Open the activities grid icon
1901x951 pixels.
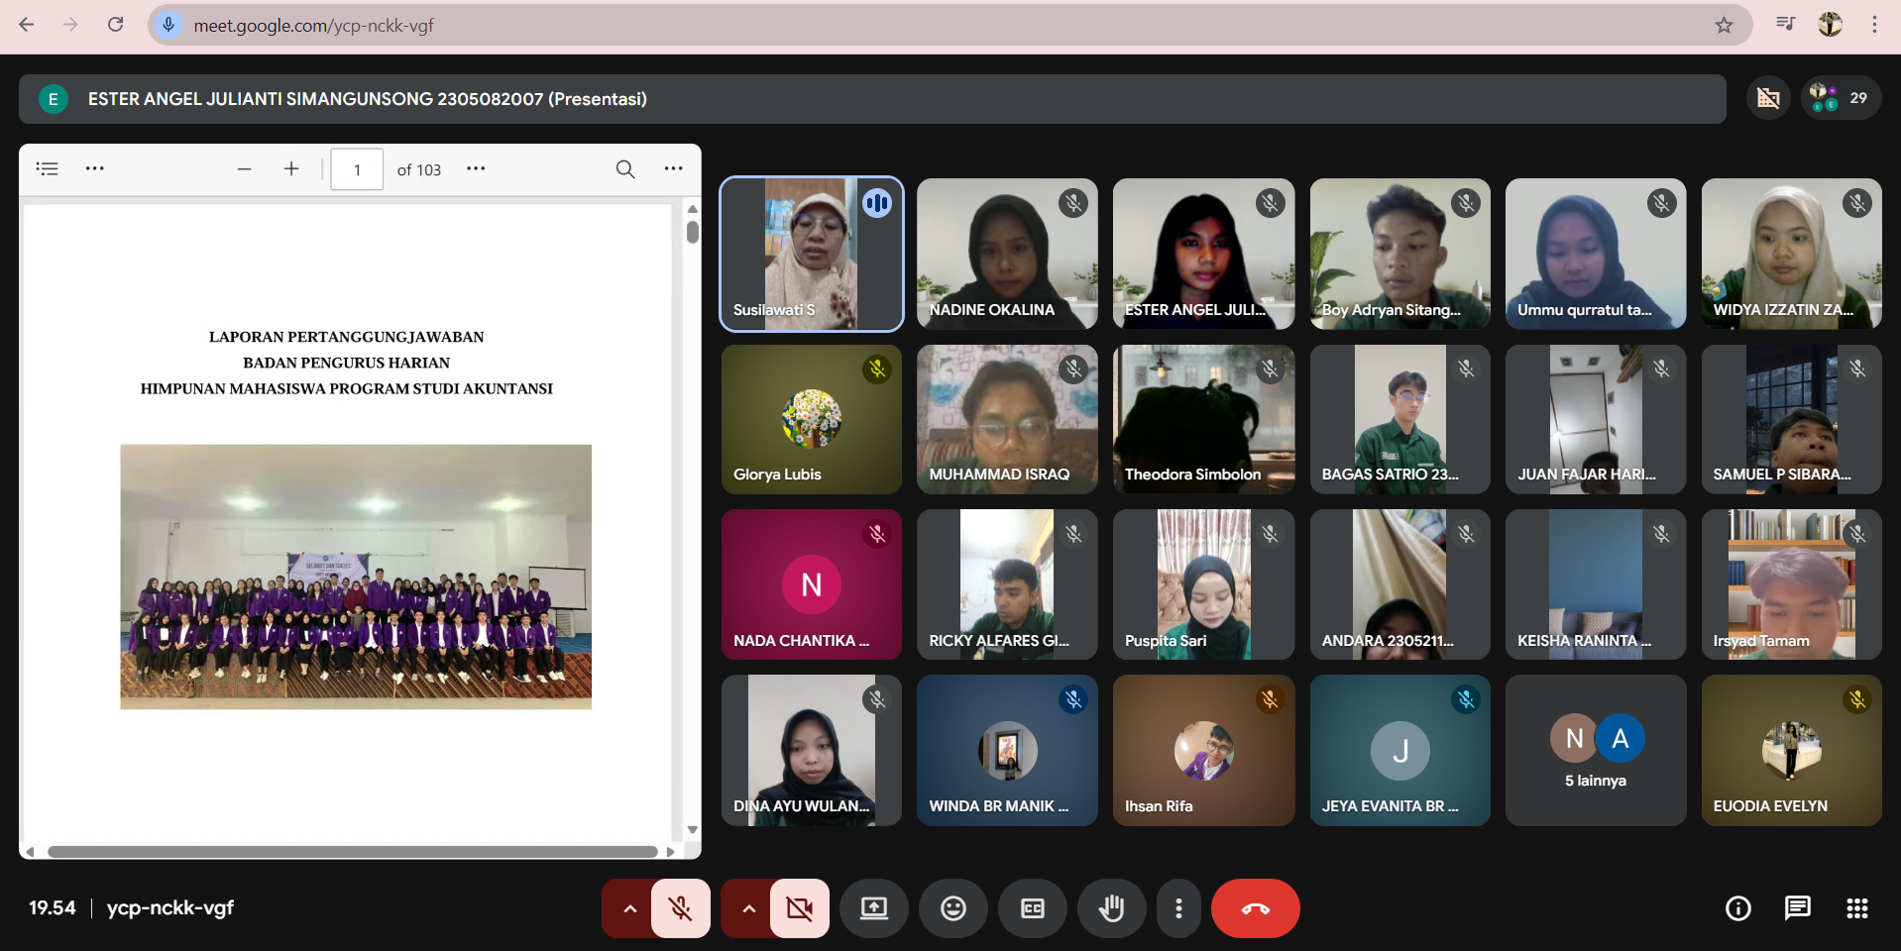click(1856, 908)
